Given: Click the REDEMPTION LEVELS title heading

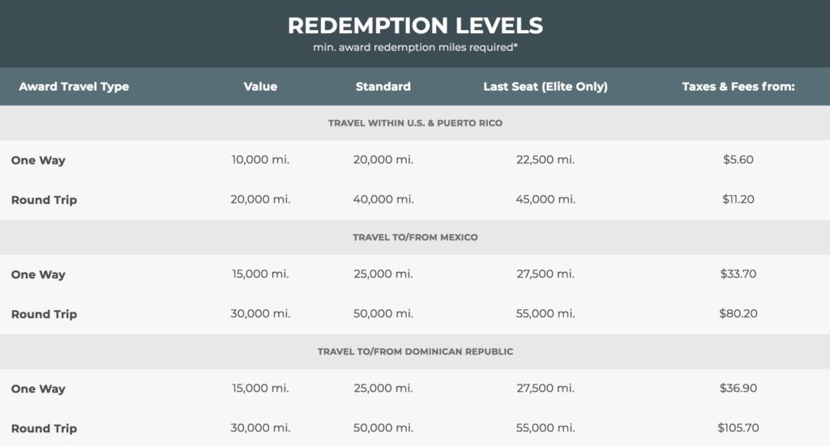Looking at the screenshot, I should [415, 25].
